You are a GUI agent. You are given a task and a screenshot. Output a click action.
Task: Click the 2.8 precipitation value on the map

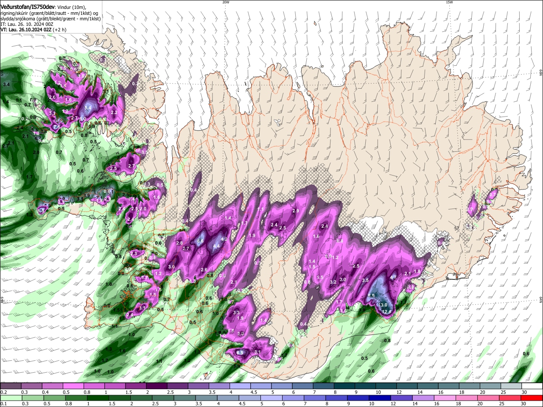[179, 243]
